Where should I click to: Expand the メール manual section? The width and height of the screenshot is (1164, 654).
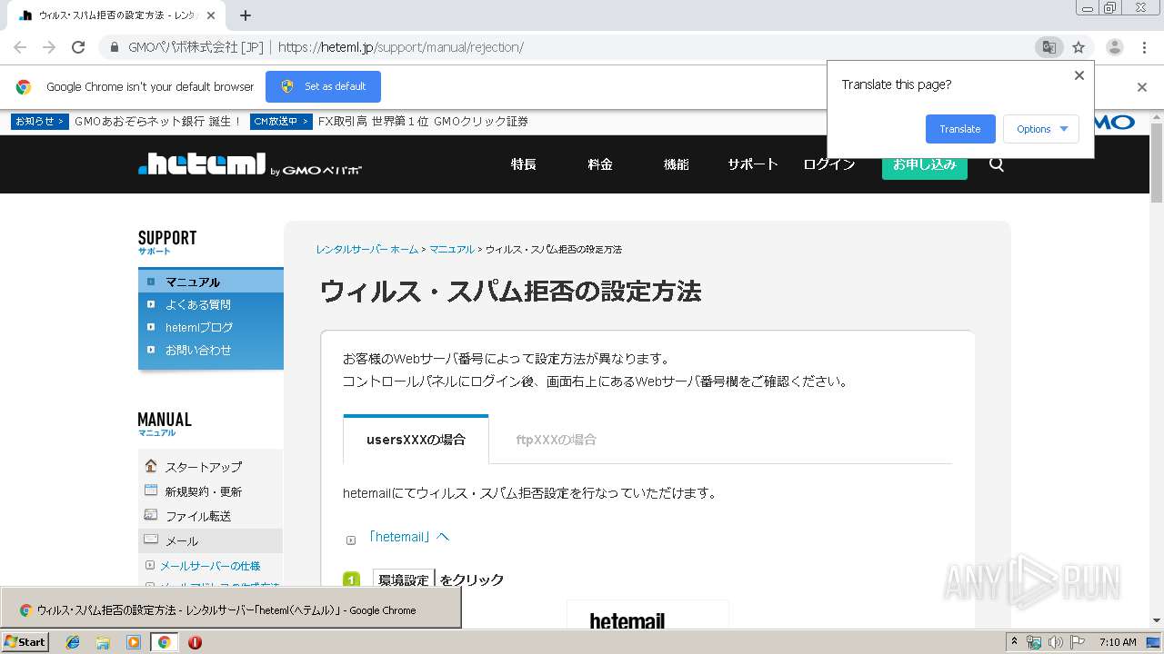coord(211,540)
